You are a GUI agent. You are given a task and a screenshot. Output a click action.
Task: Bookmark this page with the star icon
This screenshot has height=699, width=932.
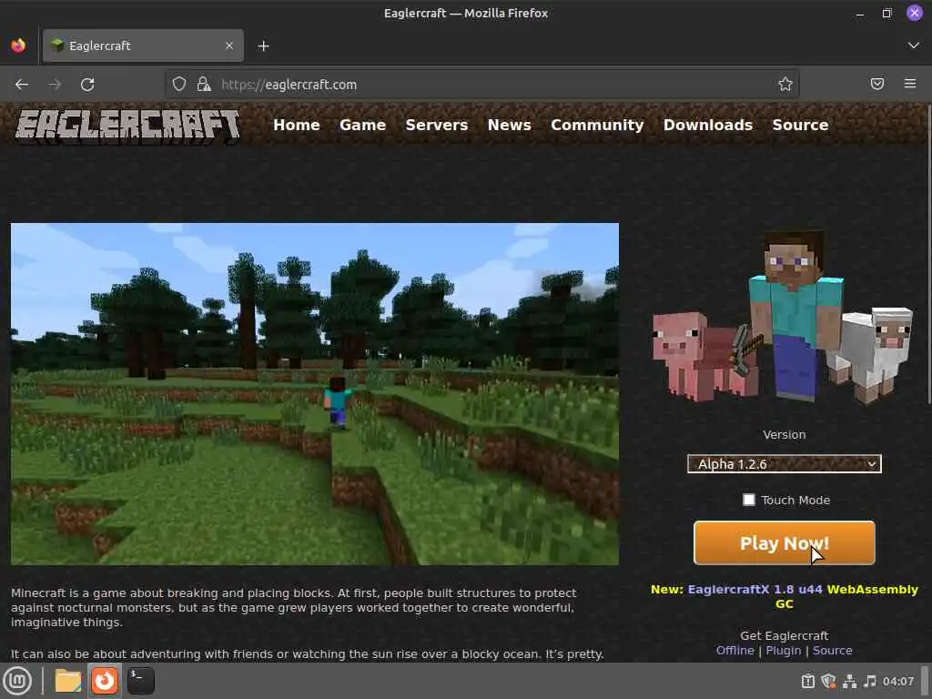pos(785,84)
